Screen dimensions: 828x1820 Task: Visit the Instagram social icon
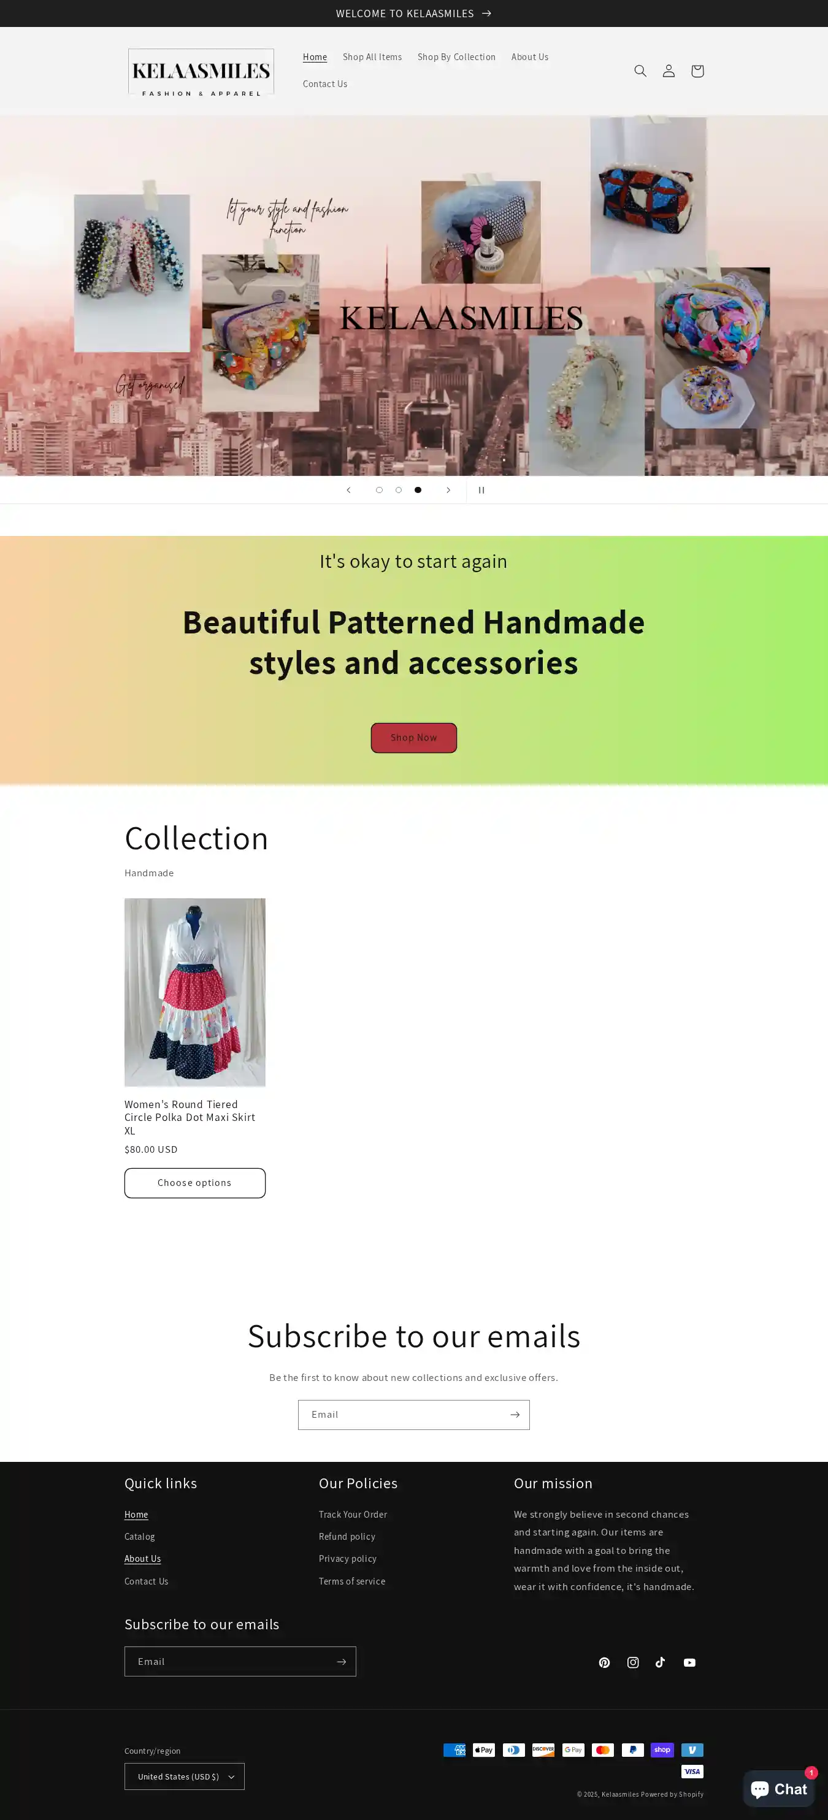(x=633, y=1662)
